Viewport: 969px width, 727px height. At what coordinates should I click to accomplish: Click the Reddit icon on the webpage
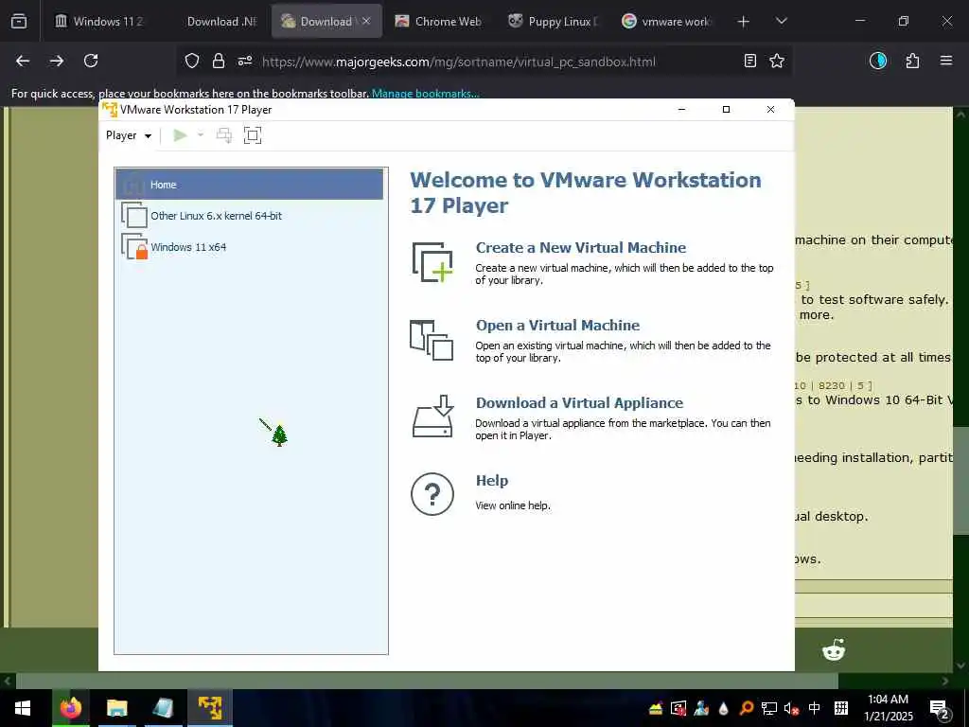(834, 650)
